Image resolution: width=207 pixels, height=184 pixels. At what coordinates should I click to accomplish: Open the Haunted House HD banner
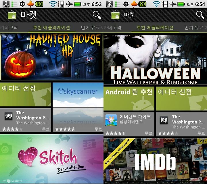coord(52,57)
